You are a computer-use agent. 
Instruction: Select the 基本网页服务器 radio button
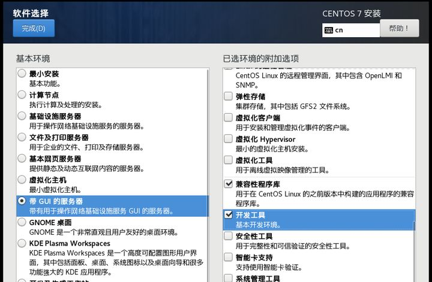(22, 158)
